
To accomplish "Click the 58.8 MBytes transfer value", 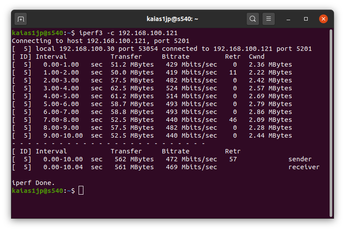I will tap(132, 112).
